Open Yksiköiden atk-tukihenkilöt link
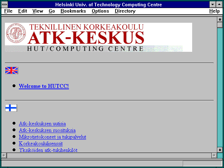The height and width of the screenshot is (168, 224). click(x=48, y=150)
